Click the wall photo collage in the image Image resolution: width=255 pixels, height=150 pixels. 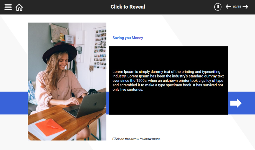(100, 49)
